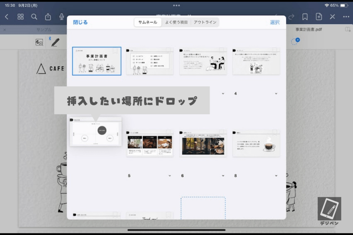Image resolution: width=353 pixels, height=235 pixels.
Task: Open the thumbnail grid view icon
Action: point(20,17)
